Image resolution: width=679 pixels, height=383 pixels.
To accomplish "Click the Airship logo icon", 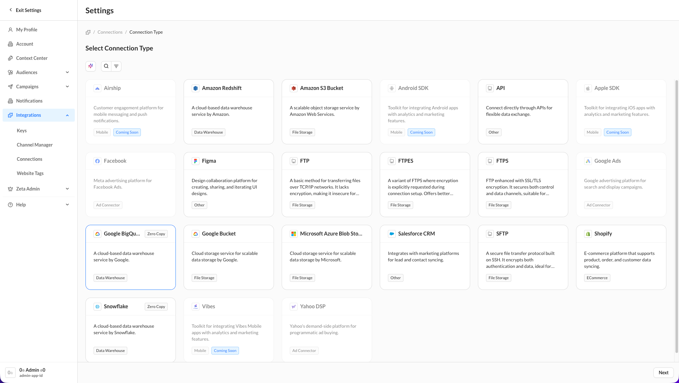I will tap(97, 88).
